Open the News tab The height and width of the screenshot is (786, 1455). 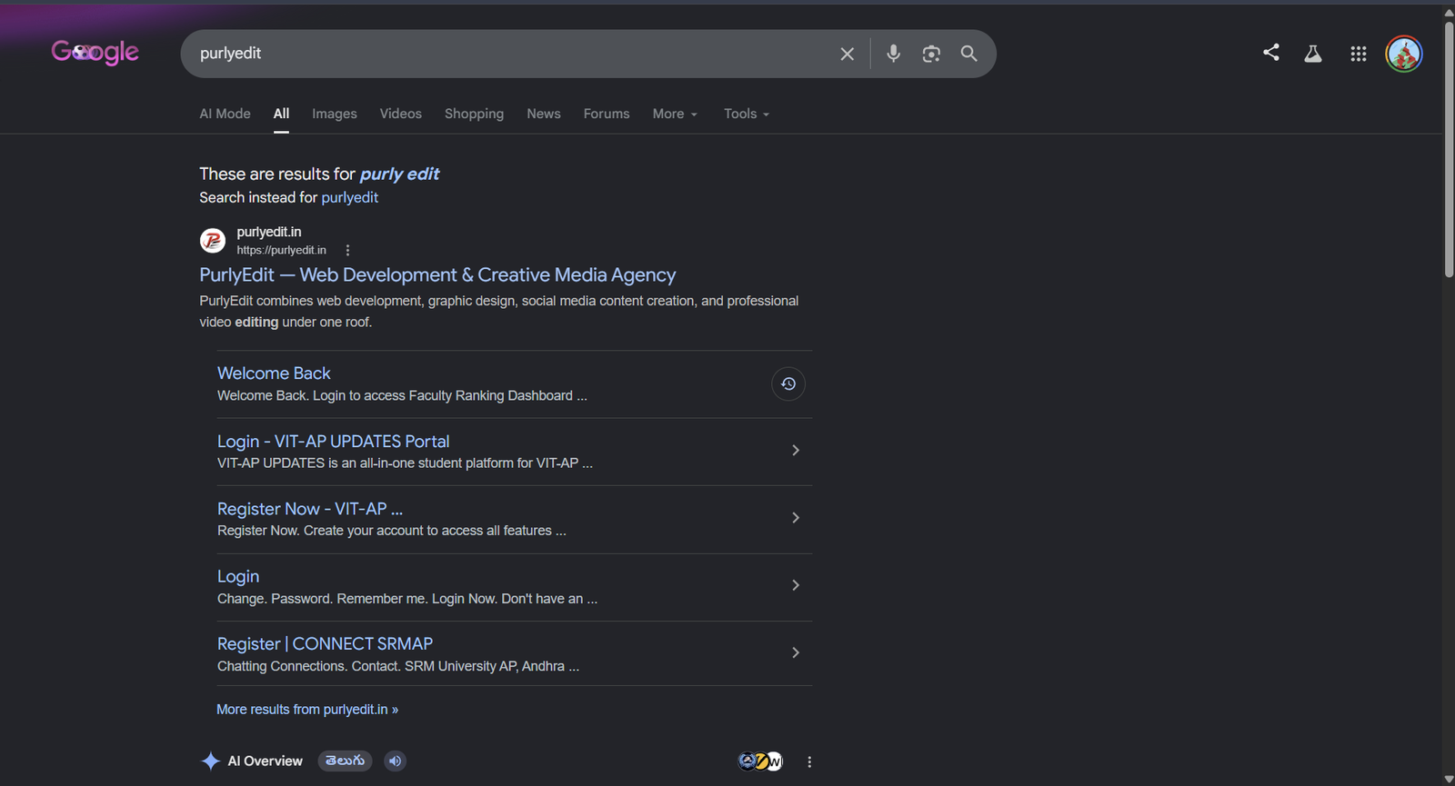[544, 114]
